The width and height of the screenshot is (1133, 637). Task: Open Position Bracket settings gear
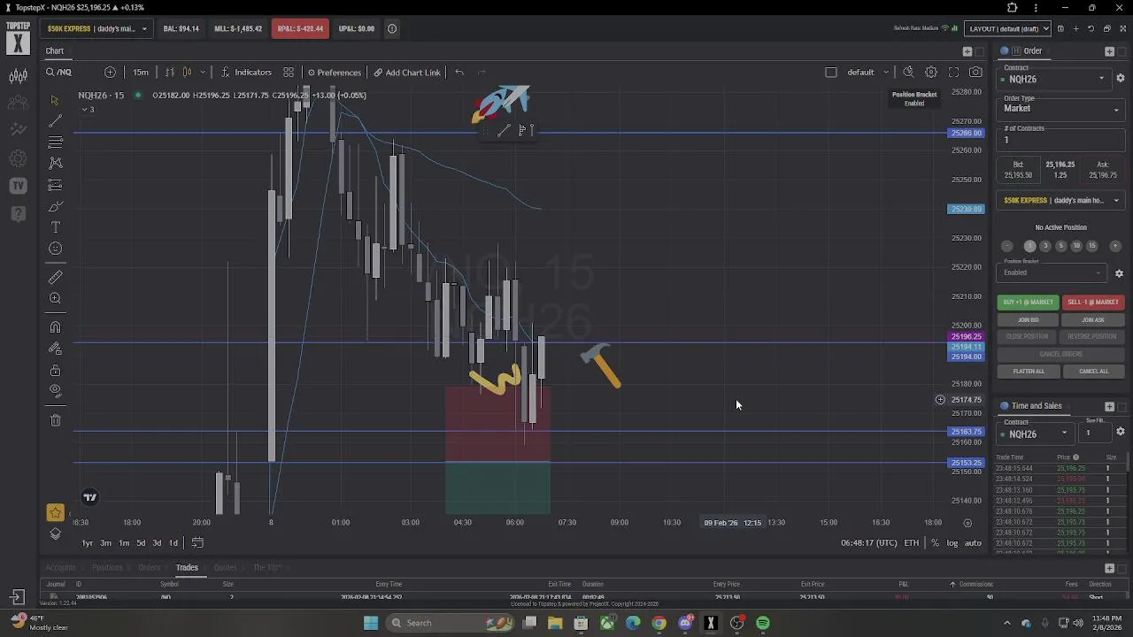coord(1119,273)
